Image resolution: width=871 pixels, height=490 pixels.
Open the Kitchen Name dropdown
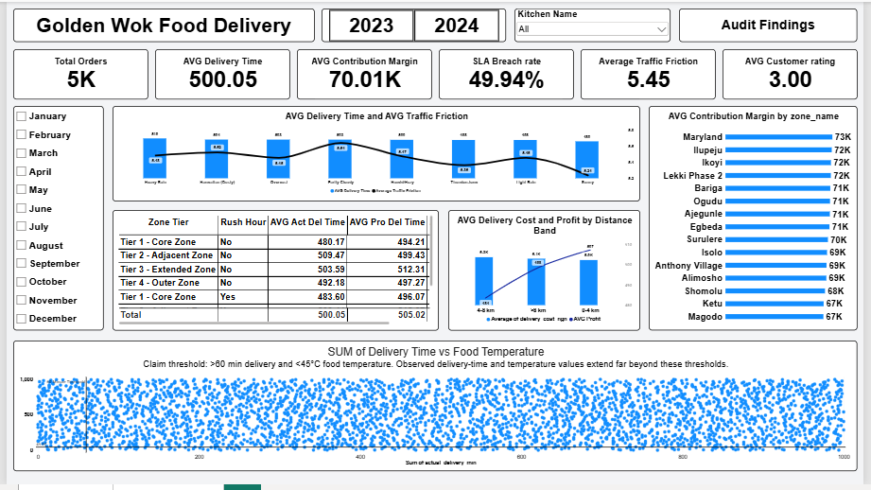592,29
